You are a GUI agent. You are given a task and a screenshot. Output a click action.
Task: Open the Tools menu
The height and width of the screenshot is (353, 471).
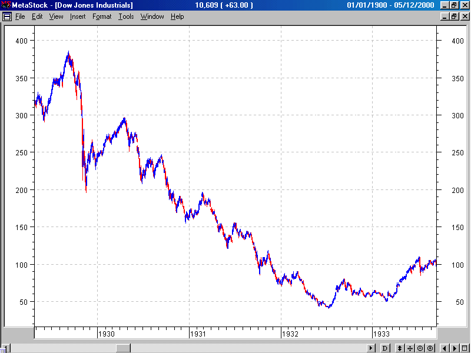(x=126, y=16)
